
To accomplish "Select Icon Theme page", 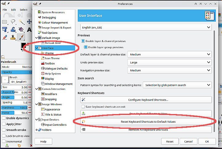I will tap(52, 58).
